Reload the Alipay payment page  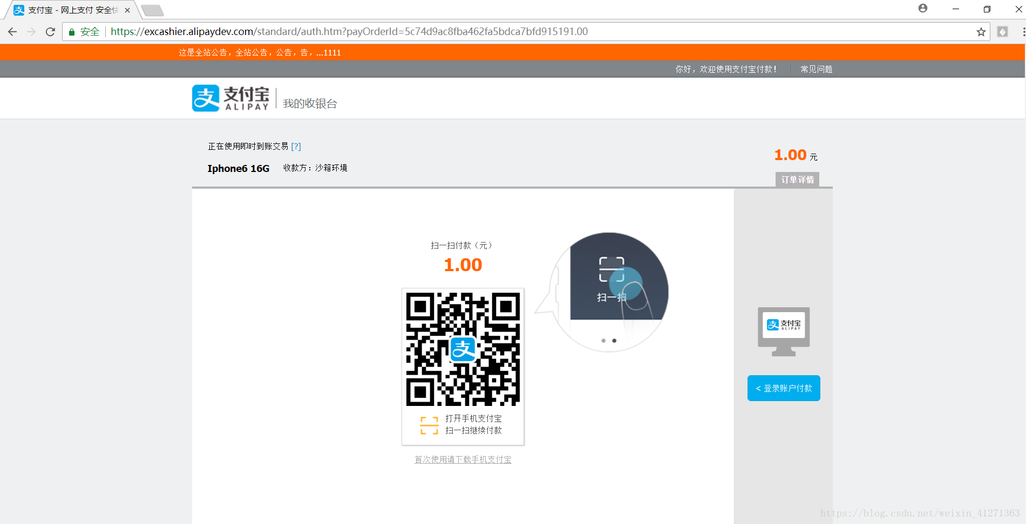coord(50,32)
